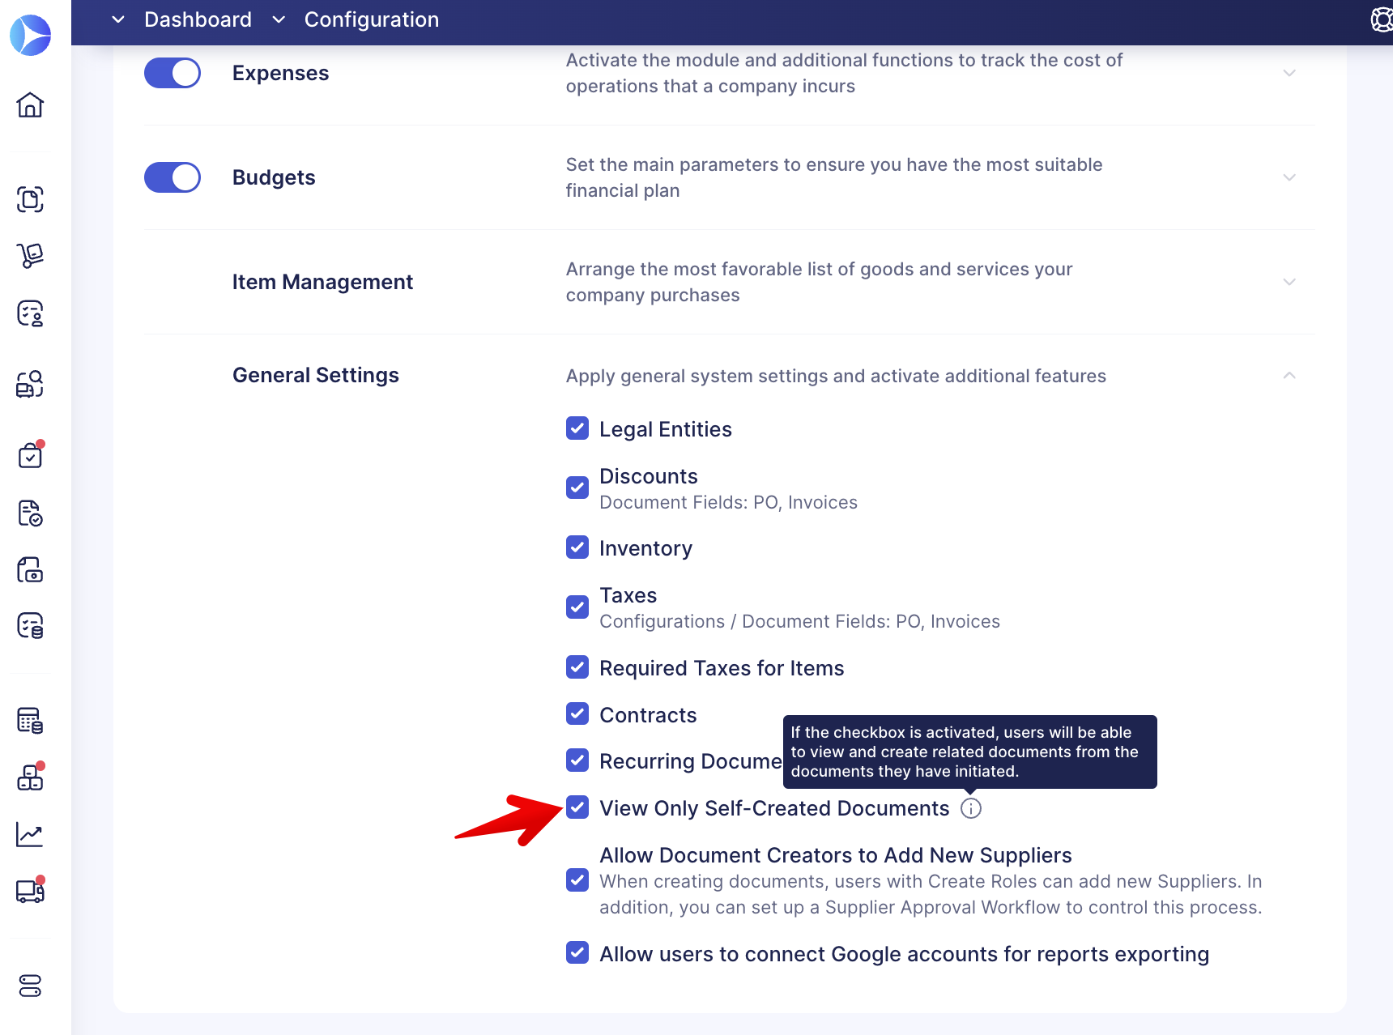Open the delivery truck sidebar icon

(x=30, y=891)
